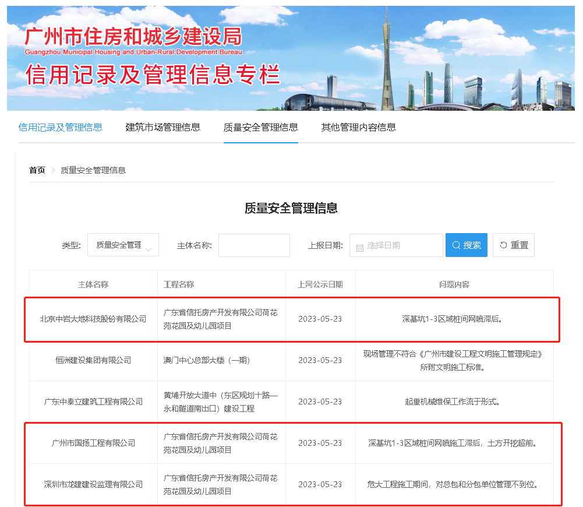Select 广东中泰立建筑工程有限公司 cell
583x507 pixels.
tap(93, 402)
